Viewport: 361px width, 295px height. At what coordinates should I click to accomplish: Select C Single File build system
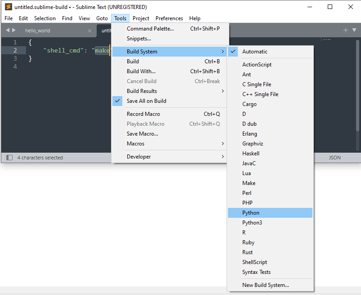(270, 84)
